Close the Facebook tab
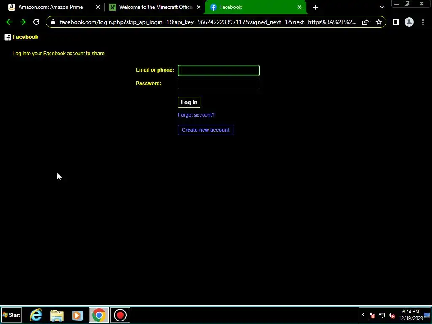This screenshot has height=324, width=432. pyautogui.click(x=300, y=7)
